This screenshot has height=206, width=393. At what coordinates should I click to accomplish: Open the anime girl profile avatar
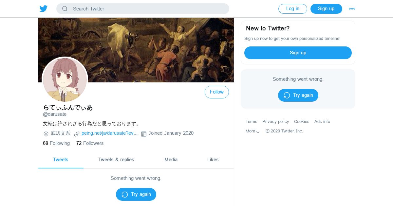coord(65,79)
